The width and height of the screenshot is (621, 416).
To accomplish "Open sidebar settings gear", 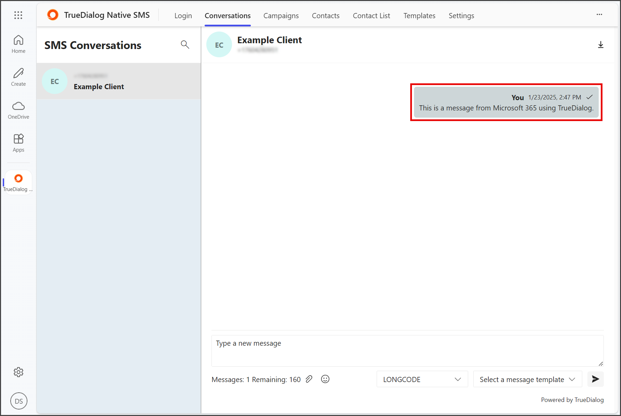I will [19, 372].
